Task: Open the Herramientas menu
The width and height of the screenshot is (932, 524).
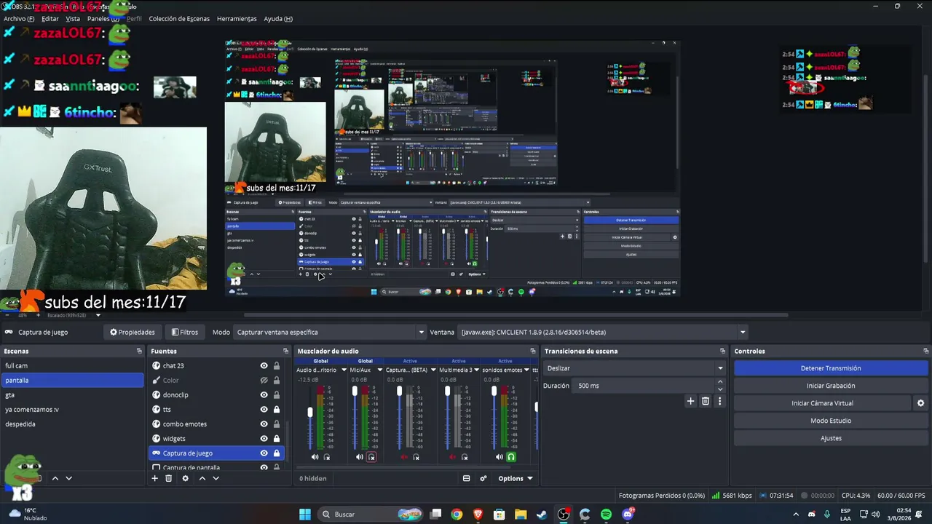Action: pyautogui.click(x=237, y=19)
